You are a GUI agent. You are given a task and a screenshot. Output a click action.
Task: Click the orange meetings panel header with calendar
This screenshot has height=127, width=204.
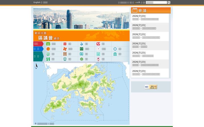click(151, 10)
